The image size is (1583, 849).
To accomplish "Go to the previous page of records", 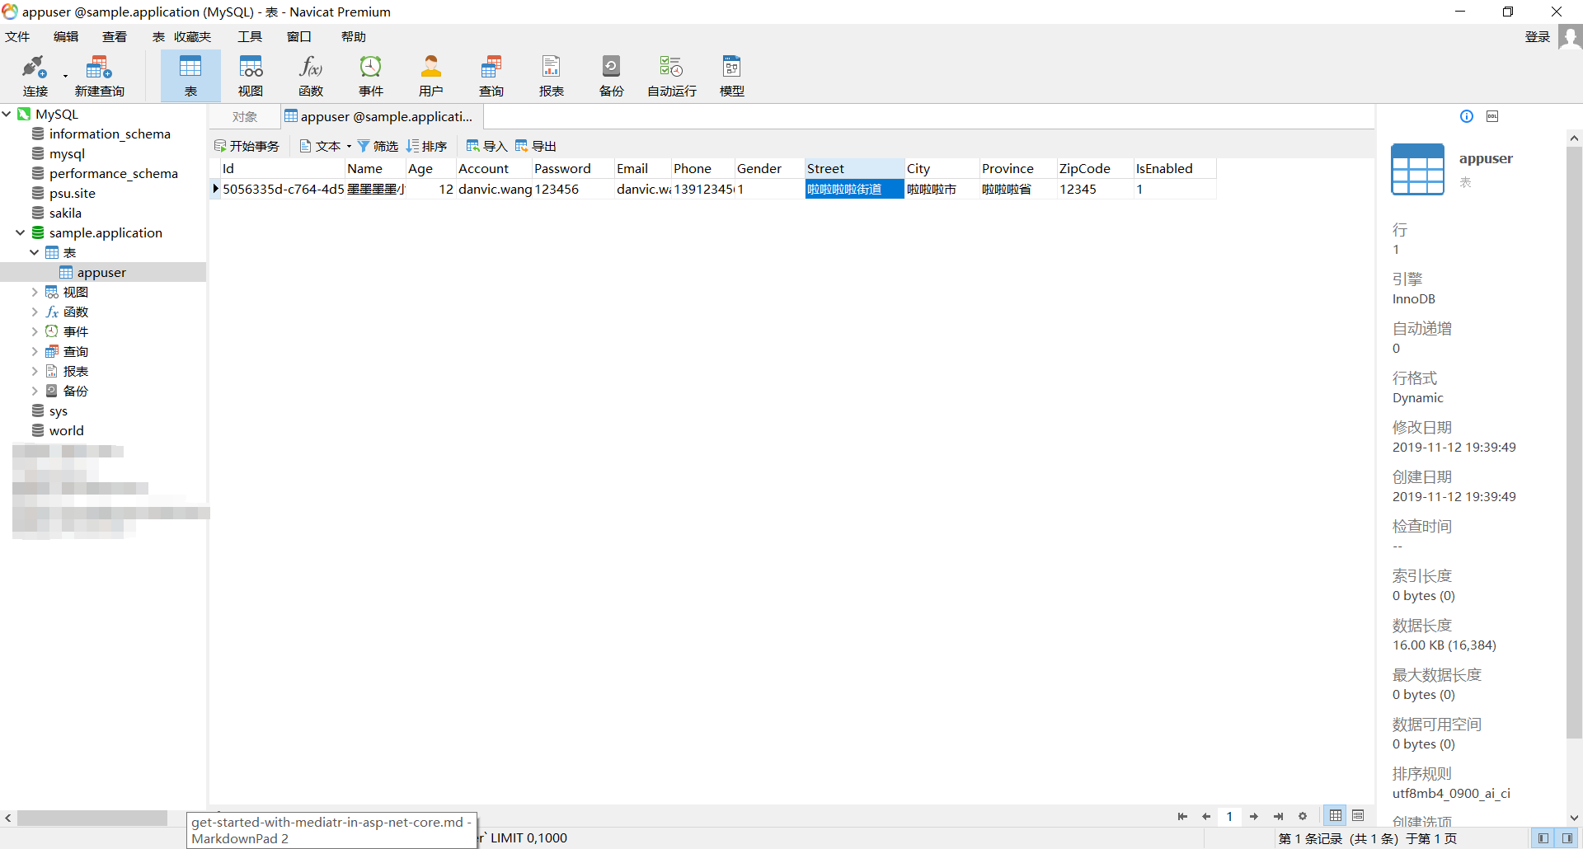I will [1206, 816].
